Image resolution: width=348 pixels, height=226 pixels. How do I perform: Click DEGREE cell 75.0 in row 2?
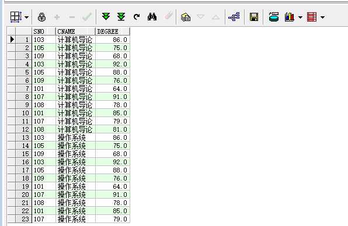[113, 48]
